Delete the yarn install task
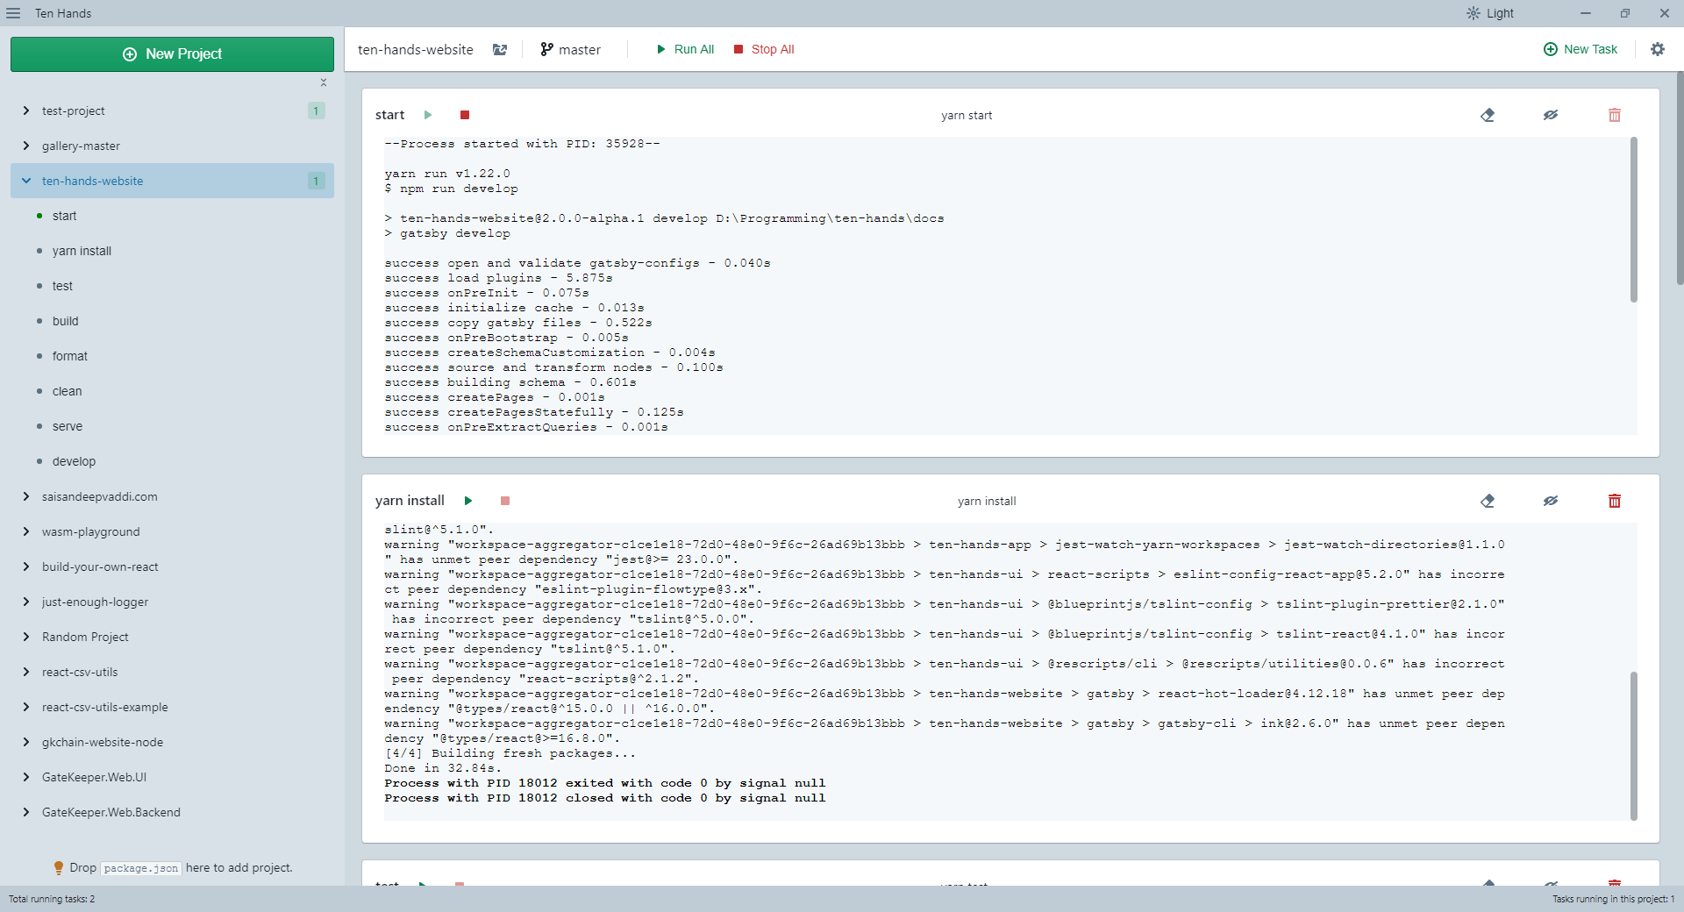This screenshot has width=1684, height=912. click(x=1614, y=501)
